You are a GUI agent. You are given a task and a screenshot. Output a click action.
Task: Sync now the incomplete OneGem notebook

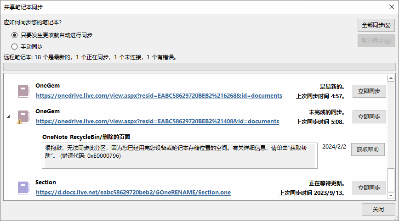click(369, 117)
